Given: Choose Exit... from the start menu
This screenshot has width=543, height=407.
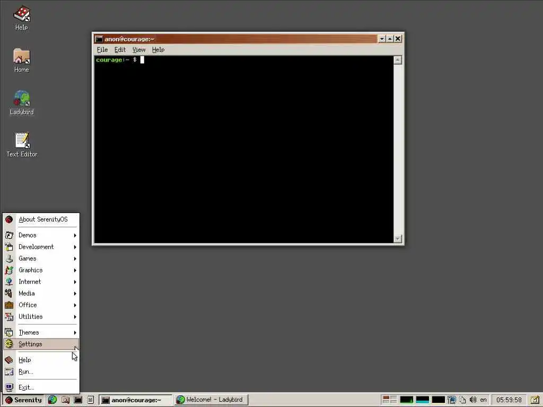Looking at the screenshot, I should pos(41,387).
